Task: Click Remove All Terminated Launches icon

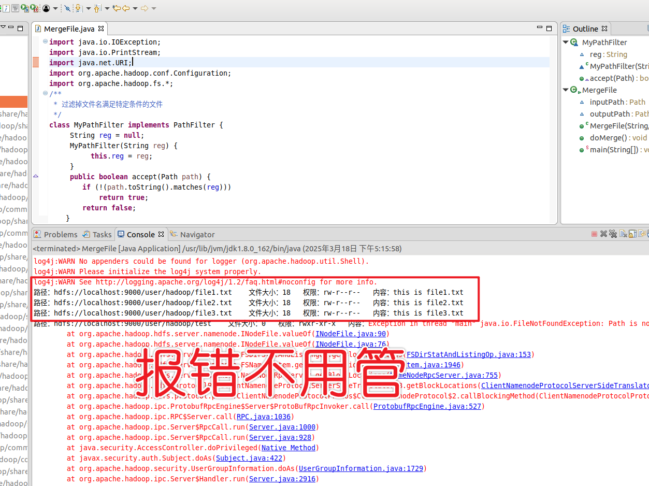Action: point(613,234)
